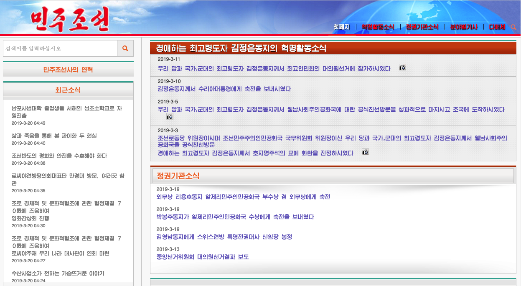Viewport: 521px width, 286px height.
Task: Switch to the 다매체 section
Action: pos(497,27)
